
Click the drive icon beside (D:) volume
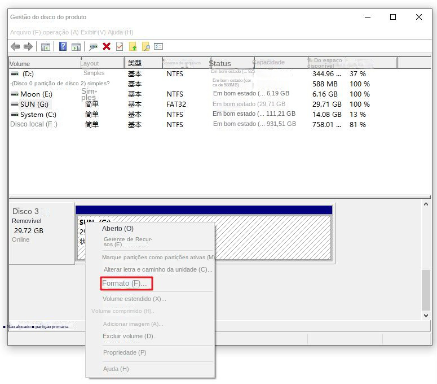click(15, 74)
